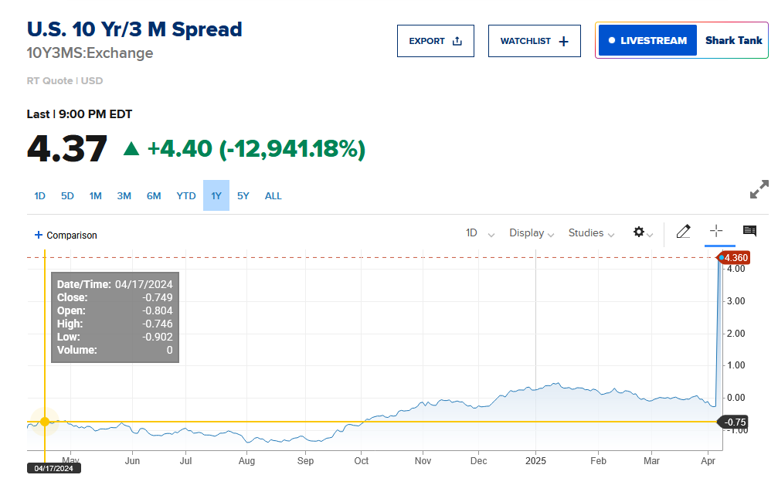Click the High -0.746 tooltip row
Viewport: 778px width, 502px height.
click(x=114, y=324)
